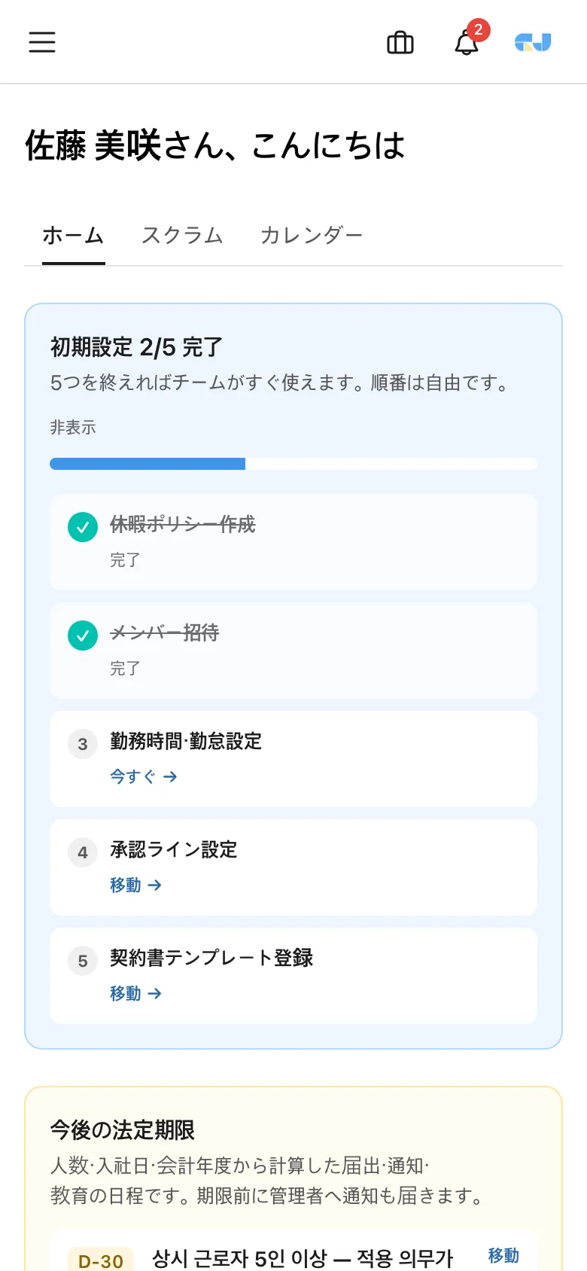The width and height of the screenshot is (587, 1271).
Task: Click green check for 休暇ポリシー作成
Action: (x=83, y=527)
